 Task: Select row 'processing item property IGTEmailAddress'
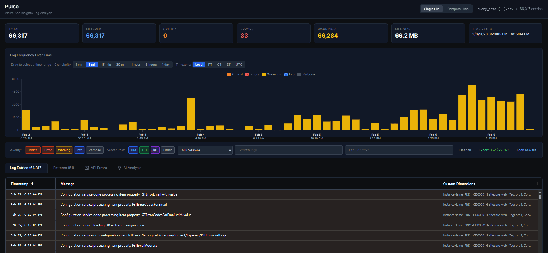pyautogui.click(x=272, y=246)
